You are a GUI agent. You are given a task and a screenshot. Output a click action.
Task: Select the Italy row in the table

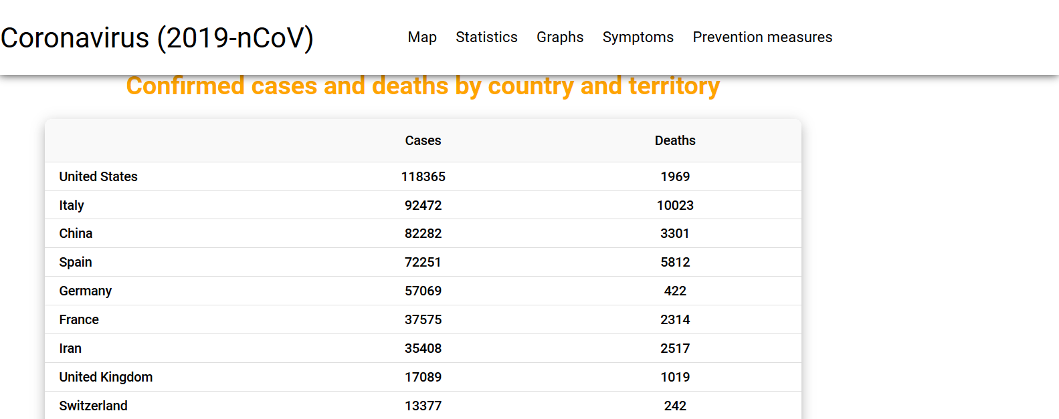[x=423, y=205]
